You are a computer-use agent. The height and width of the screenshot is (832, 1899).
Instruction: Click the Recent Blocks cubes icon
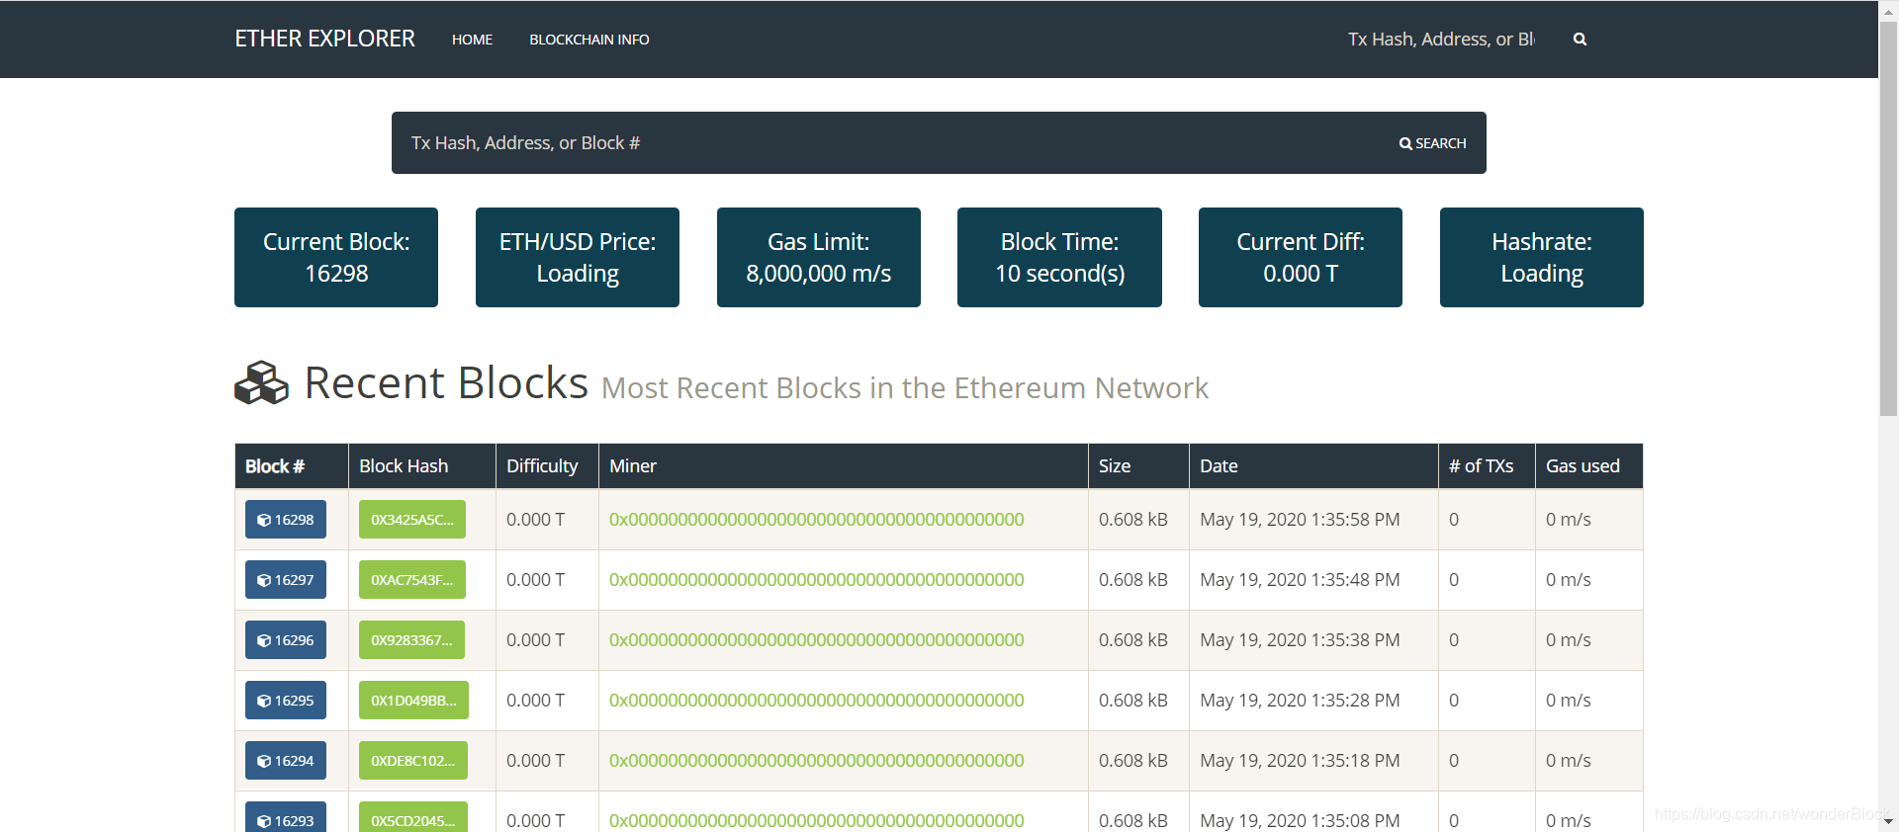point(261,382)
